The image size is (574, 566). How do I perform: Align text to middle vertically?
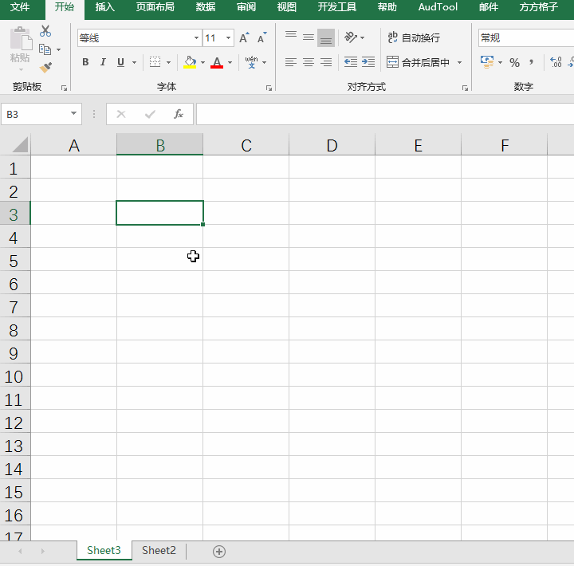pos(309,37)
